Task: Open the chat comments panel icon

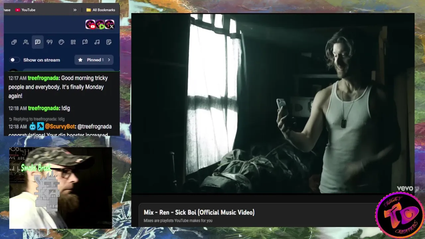Action: point(38,42)
